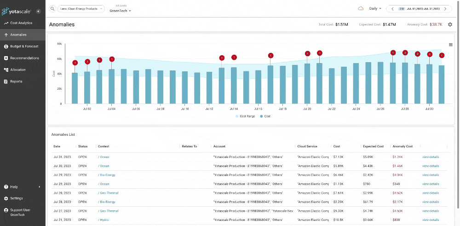
Task: Click the anomaly marker above the Jul 13 bar
Action: click(x=222, y=58)
